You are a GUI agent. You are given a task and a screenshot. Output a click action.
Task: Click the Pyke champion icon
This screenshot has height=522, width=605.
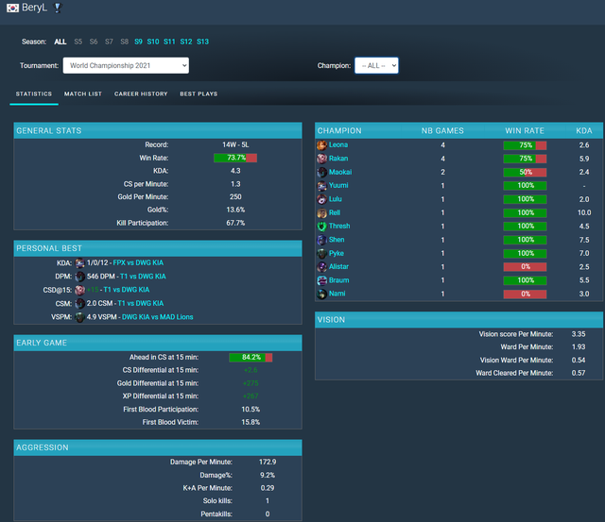tap(322, 254)
